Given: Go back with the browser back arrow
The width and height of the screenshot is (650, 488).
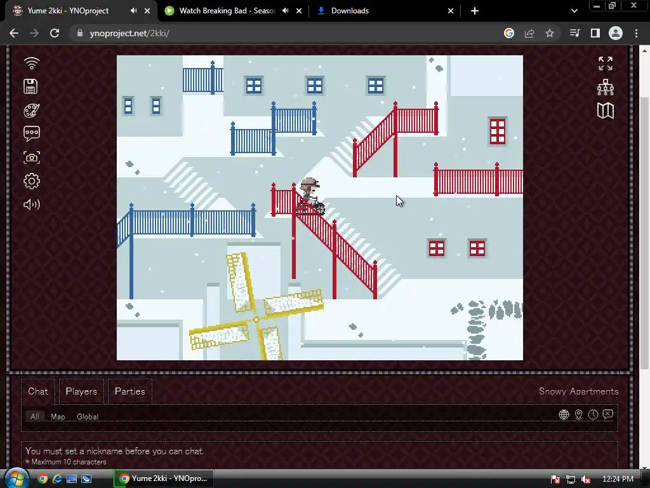Looking at the screenshot, I should (14, 33).
